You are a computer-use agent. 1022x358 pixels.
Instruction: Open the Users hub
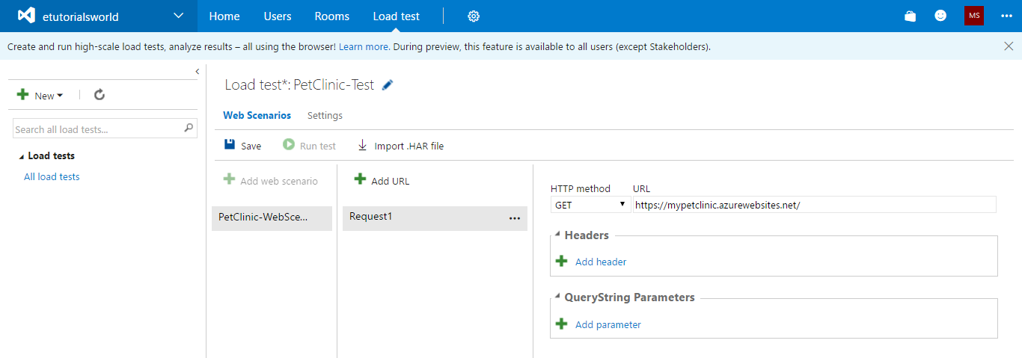[278, 16]
